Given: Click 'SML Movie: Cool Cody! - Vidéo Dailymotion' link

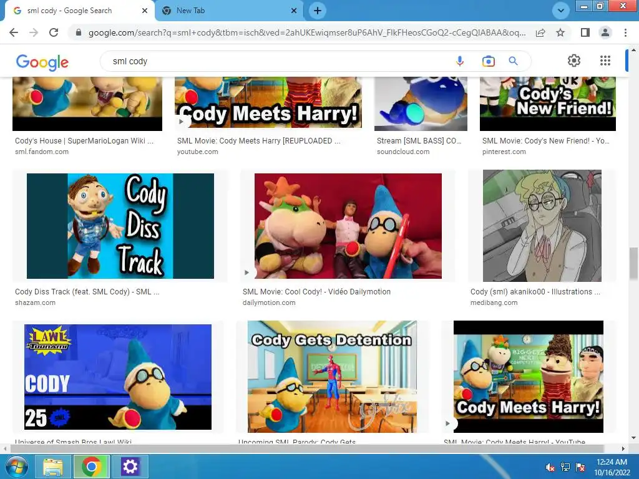Looking at the screenshot, I should pos(316,292).
